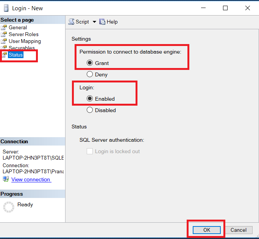Click the General page icon
Screen dimensions: 259x239
coord(4,27)
